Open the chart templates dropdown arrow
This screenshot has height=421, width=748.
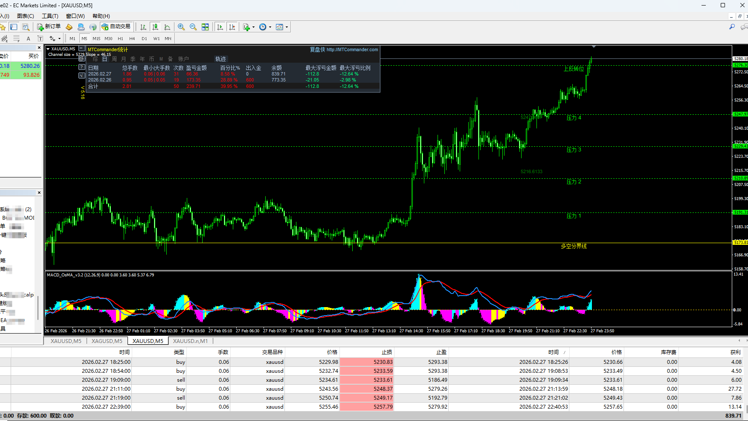pos(287,27)
